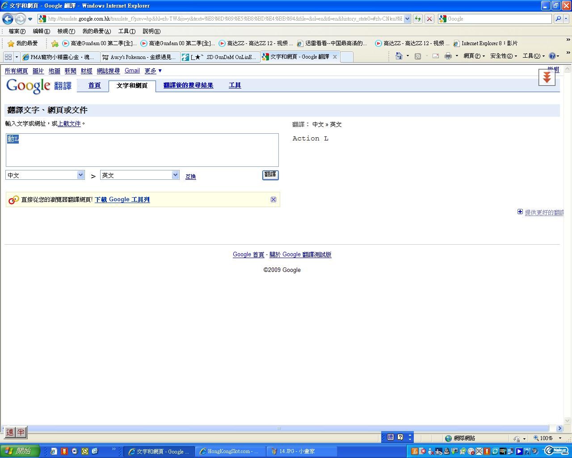The height and width of the screenshot is (458, 572).
Task: Open the 編輯 Edit menu
Action: point(41,31)
